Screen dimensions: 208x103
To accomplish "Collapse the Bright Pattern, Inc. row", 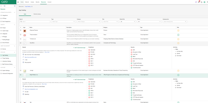I will 21,75.
